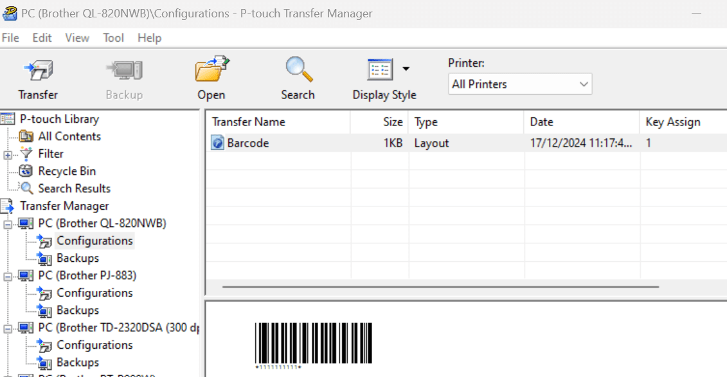Select the Recycle Bin in library tree
Viewport: 727px width, 377px height.
click(66, 171)
